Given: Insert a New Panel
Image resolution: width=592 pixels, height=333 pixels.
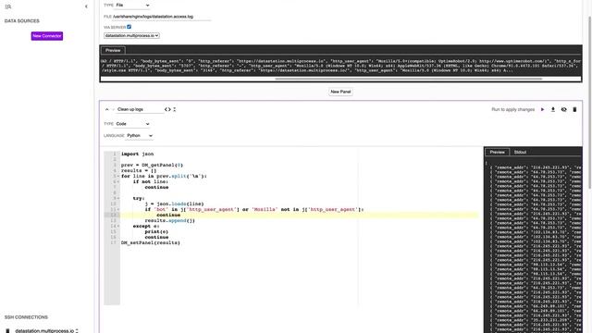Looking at the screenshot, I should [x=340, y=92].
